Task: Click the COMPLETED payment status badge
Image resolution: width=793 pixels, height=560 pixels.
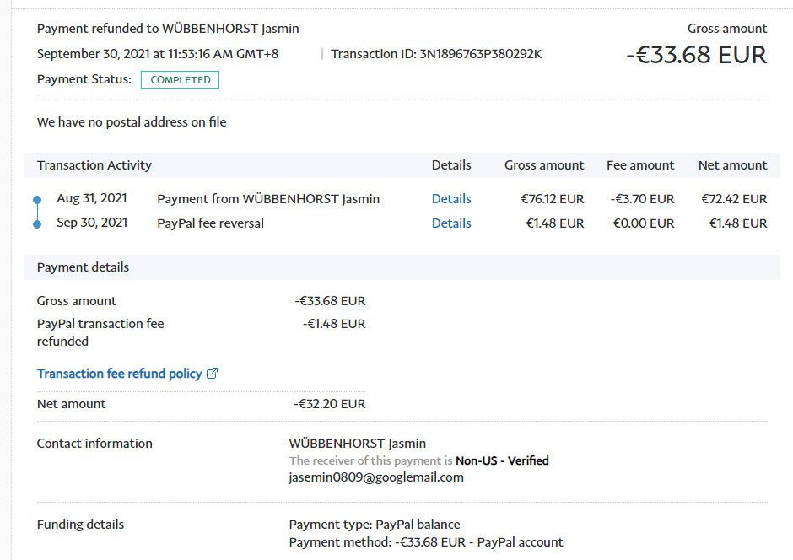Action: pyautogui.click(x=180, y=80)
